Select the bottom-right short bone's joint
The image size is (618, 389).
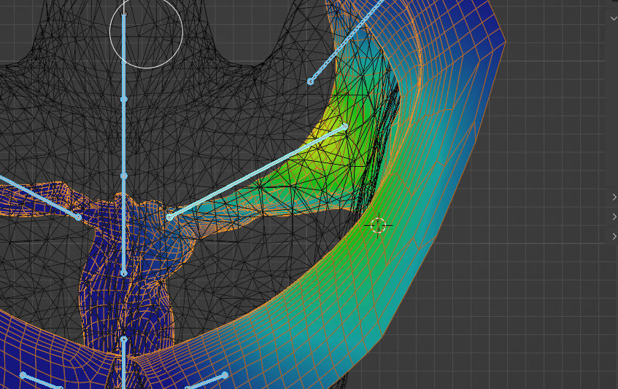pos(225,375)
